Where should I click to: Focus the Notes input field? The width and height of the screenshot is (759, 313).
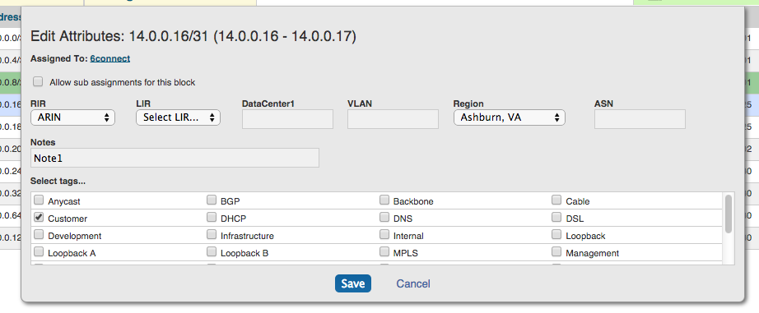coord(175,158)
